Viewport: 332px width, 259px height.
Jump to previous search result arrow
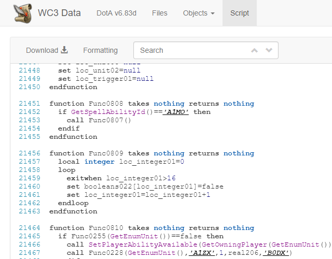coord(254,50)
